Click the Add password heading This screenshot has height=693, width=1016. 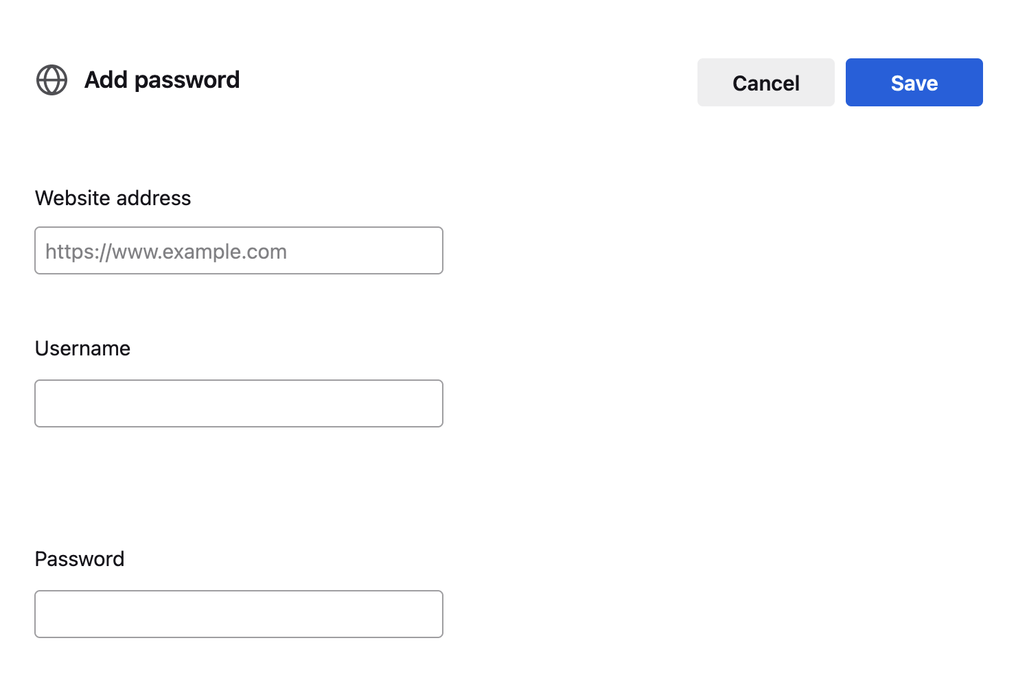162,80
